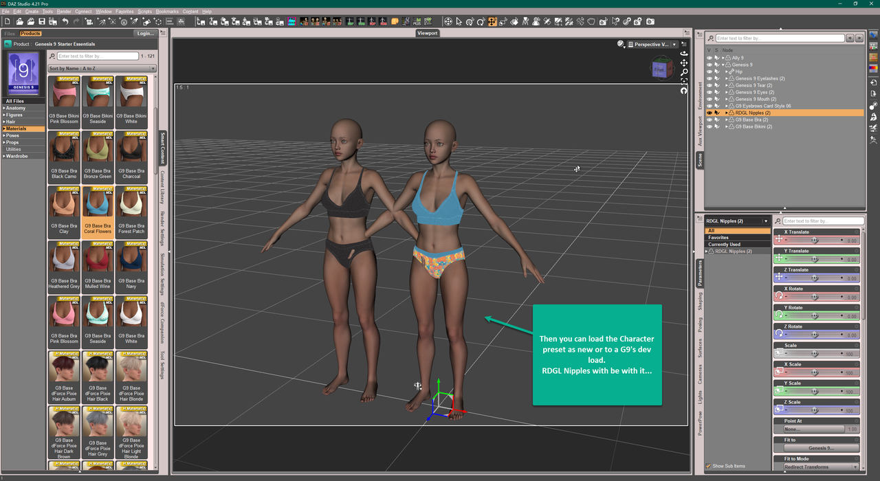Click the Save scene floppy disk icon

43,21
